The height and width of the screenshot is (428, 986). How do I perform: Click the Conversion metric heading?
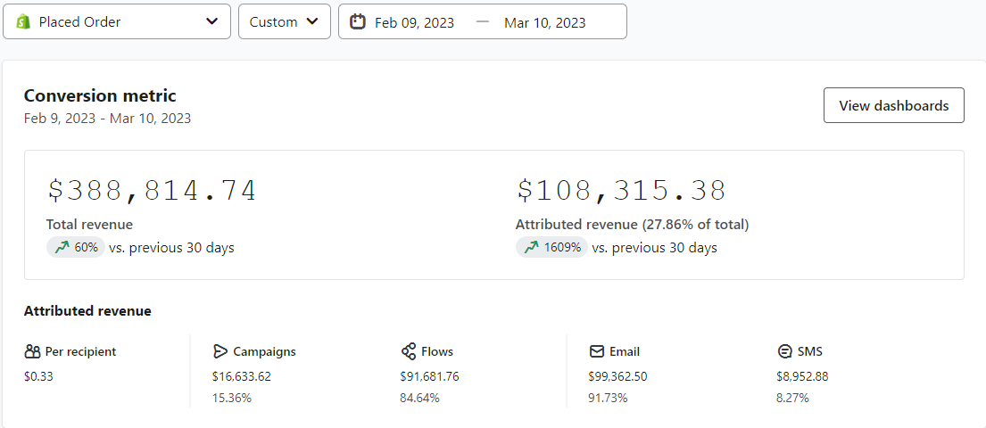click(100, 95)
